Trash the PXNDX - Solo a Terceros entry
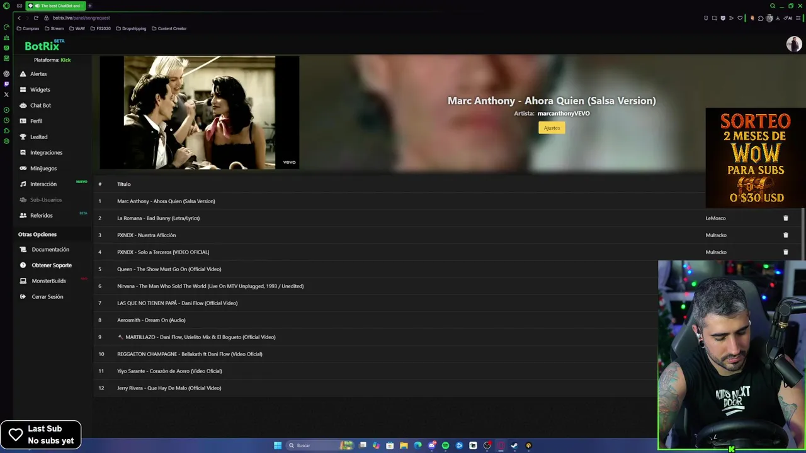806x453 pixels. [785, 252]
